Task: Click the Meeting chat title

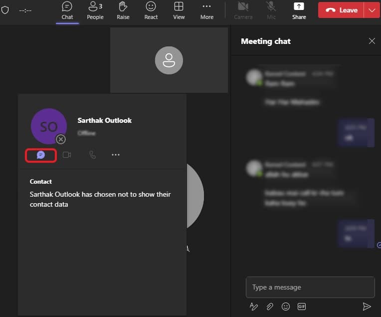Action: pyautogui.click(x=266, y=41)
